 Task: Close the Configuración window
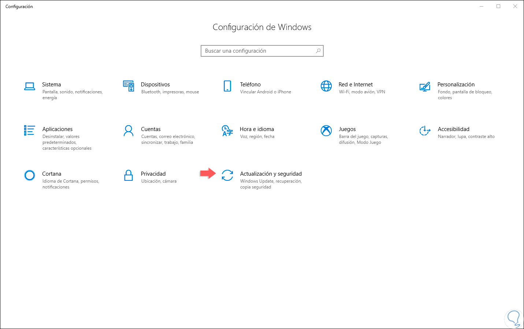(515, 6)
